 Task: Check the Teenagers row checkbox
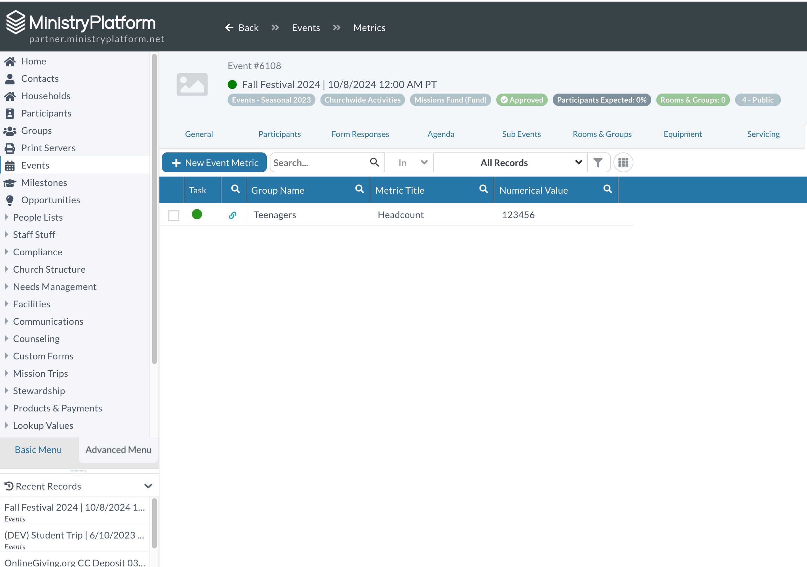tap(174, 215)
